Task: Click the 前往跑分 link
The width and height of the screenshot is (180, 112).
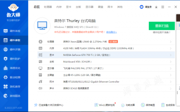Action: pos(112,32)
